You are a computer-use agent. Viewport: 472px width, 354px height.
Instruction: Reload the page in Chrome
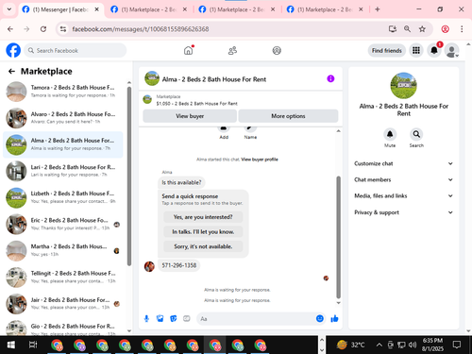click(43, 29)
